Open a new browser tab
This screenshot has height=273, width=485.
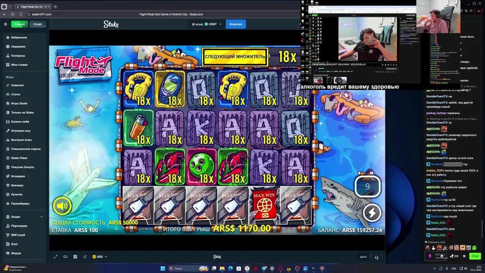coord(55,6)
